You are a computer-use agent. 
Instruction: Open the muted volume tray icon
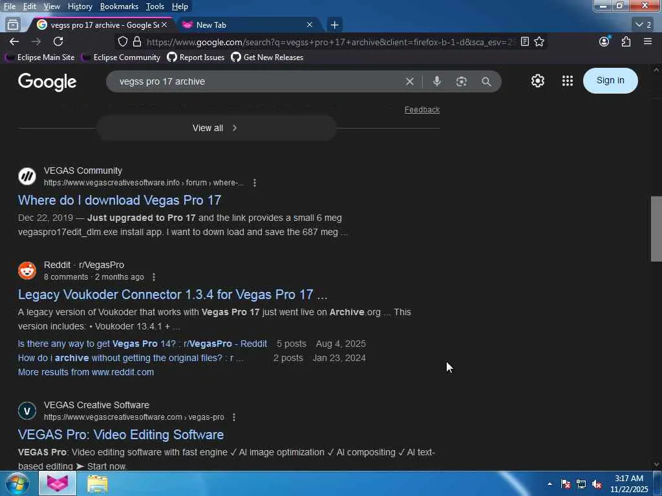597,484
